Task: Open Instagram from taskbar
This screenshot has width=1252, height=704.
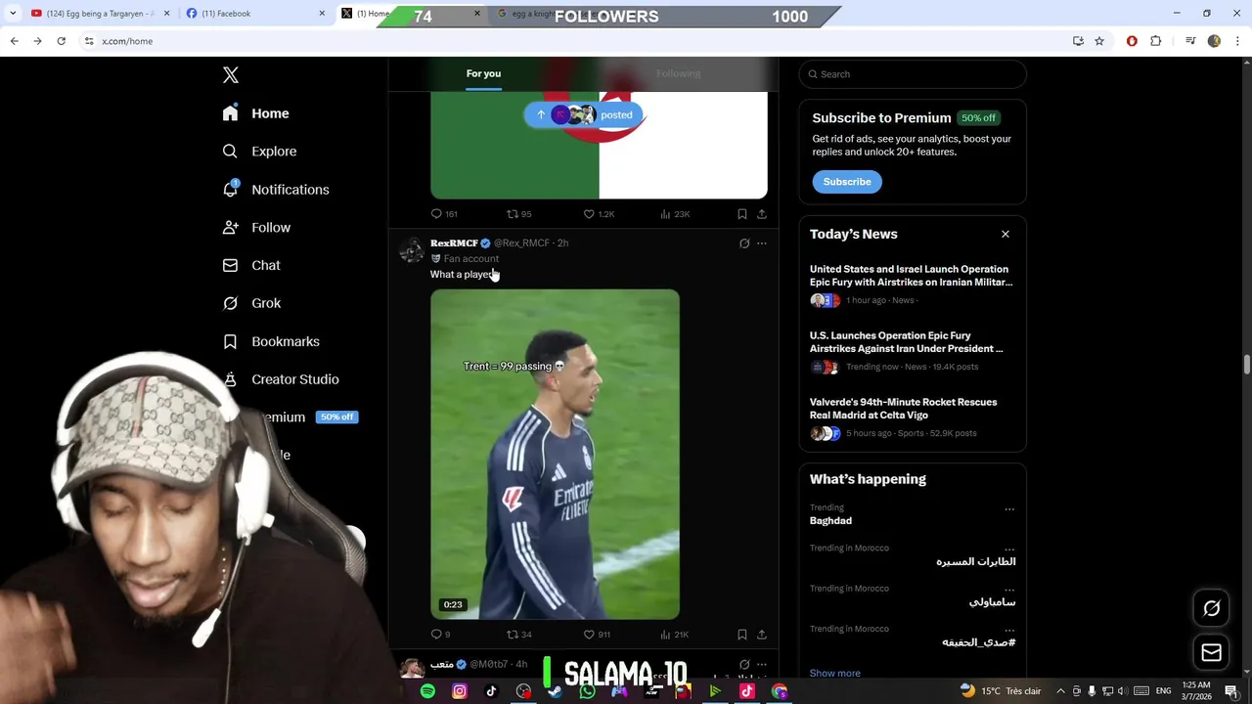Action: tap(460, 691)
